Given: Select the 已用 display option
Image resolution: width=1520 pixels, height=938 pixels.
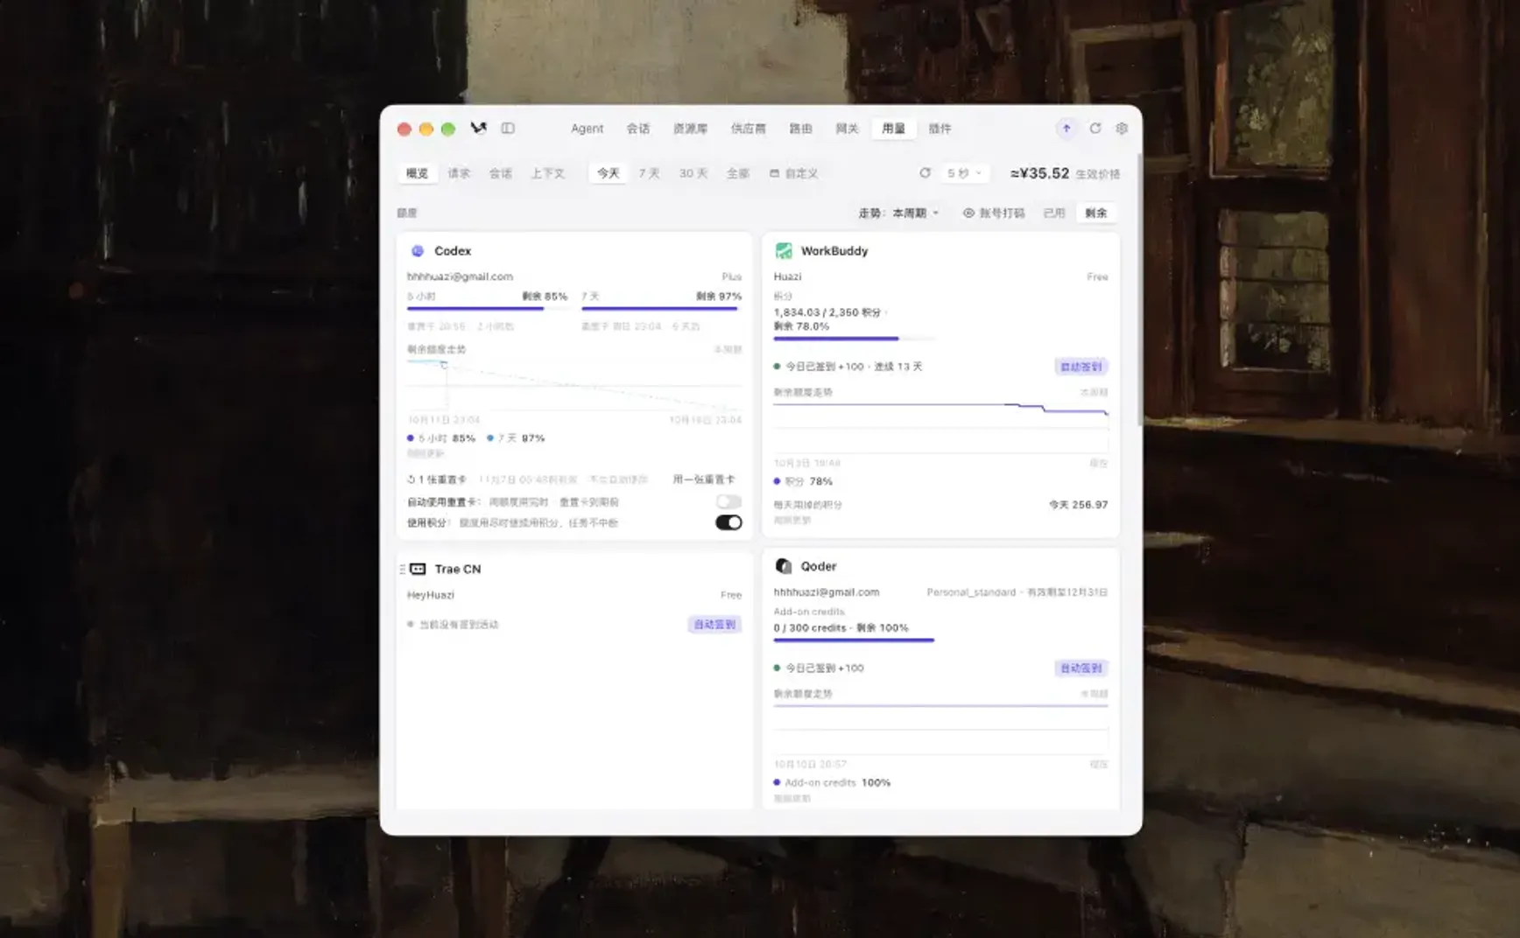Looking at the screenshot, I should click(x=1054, y=213).
